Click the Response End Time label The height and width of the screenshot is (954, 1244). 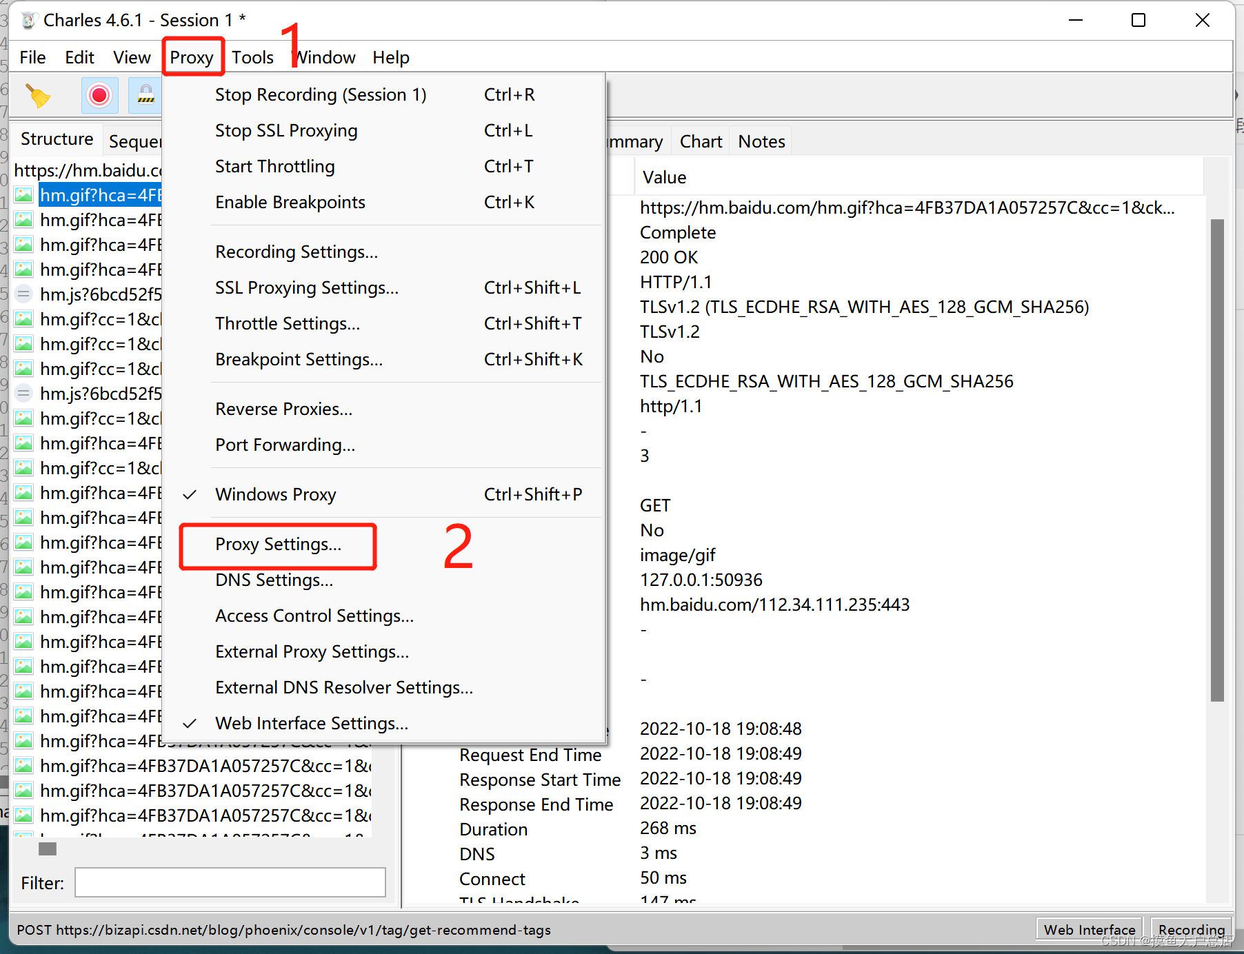pyautogui.click(x=536, y=804)
